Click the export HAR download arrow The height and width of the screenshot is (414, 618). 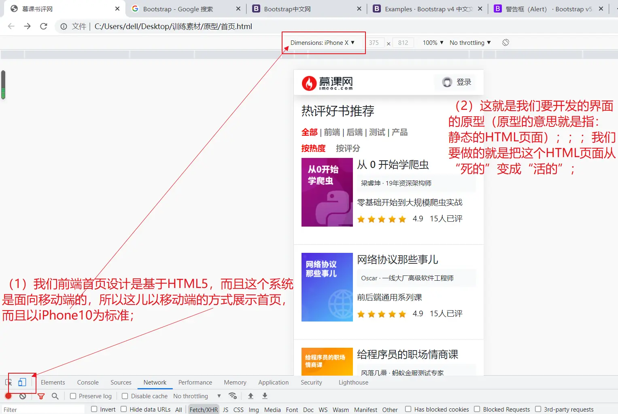(265, 396)
